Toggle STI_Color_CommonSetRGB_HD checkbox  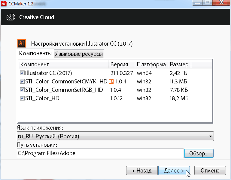(22, 90)
